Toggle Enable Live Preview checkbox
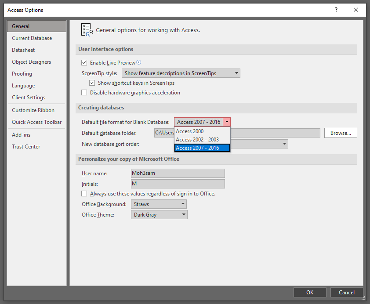The image size is (370, 304). point(84,62)
